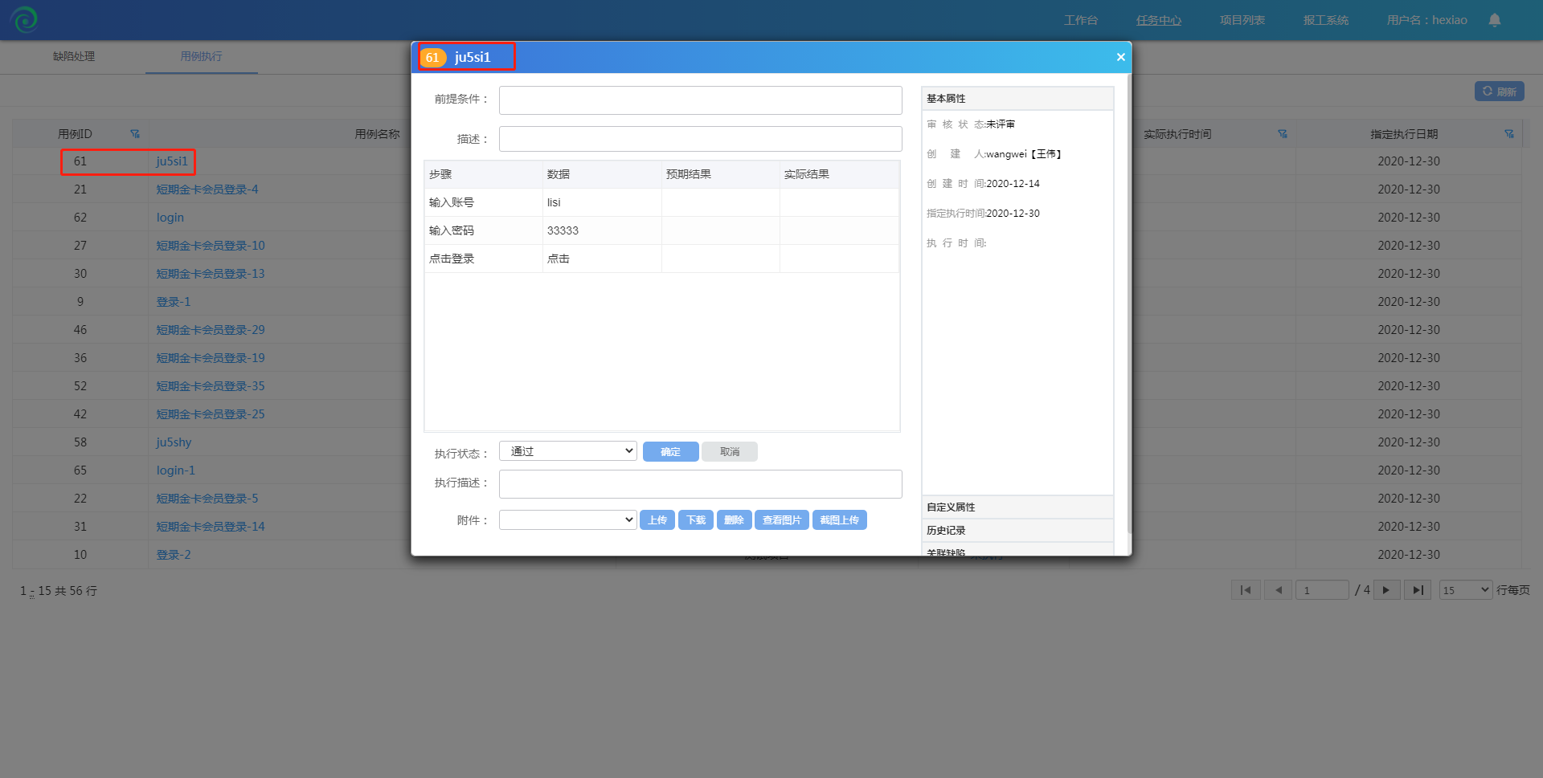
Task: Click filter icon on 指定执行日期 column
Action: (x=1508, y=134)
